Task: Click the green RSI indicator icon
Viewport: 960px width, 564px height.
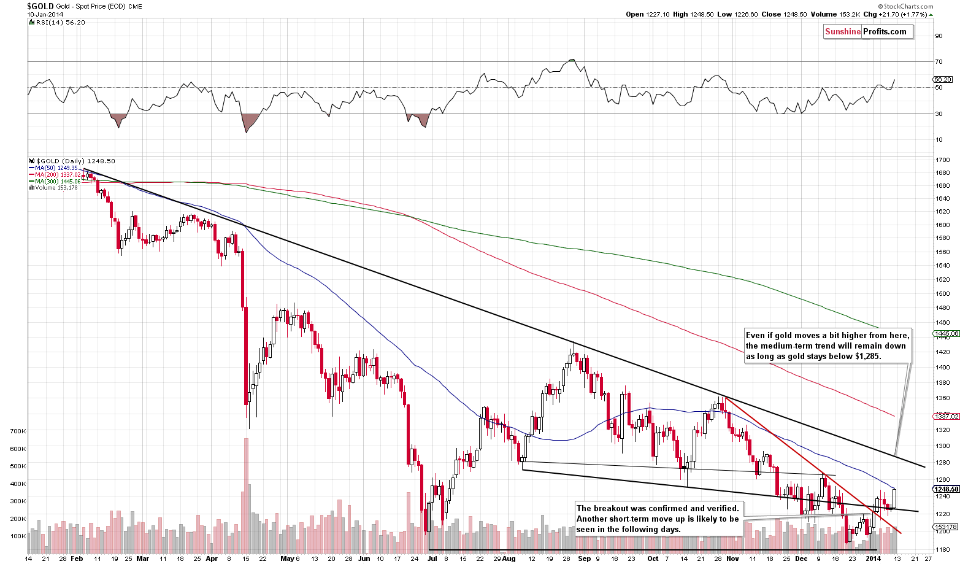Action: tap(31, 22)
